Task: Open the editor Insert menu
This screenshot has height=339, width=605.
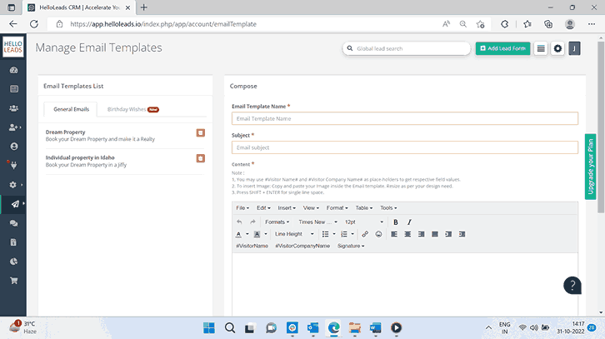Action: (287, 208)
